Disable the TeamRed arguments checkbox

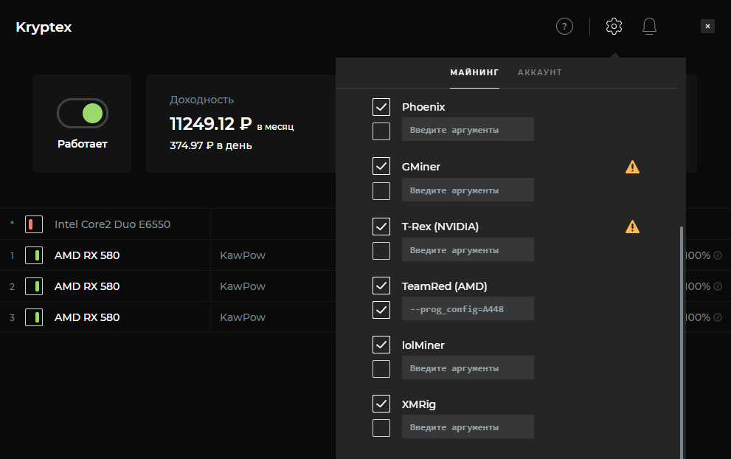click(x=381, y=309)
